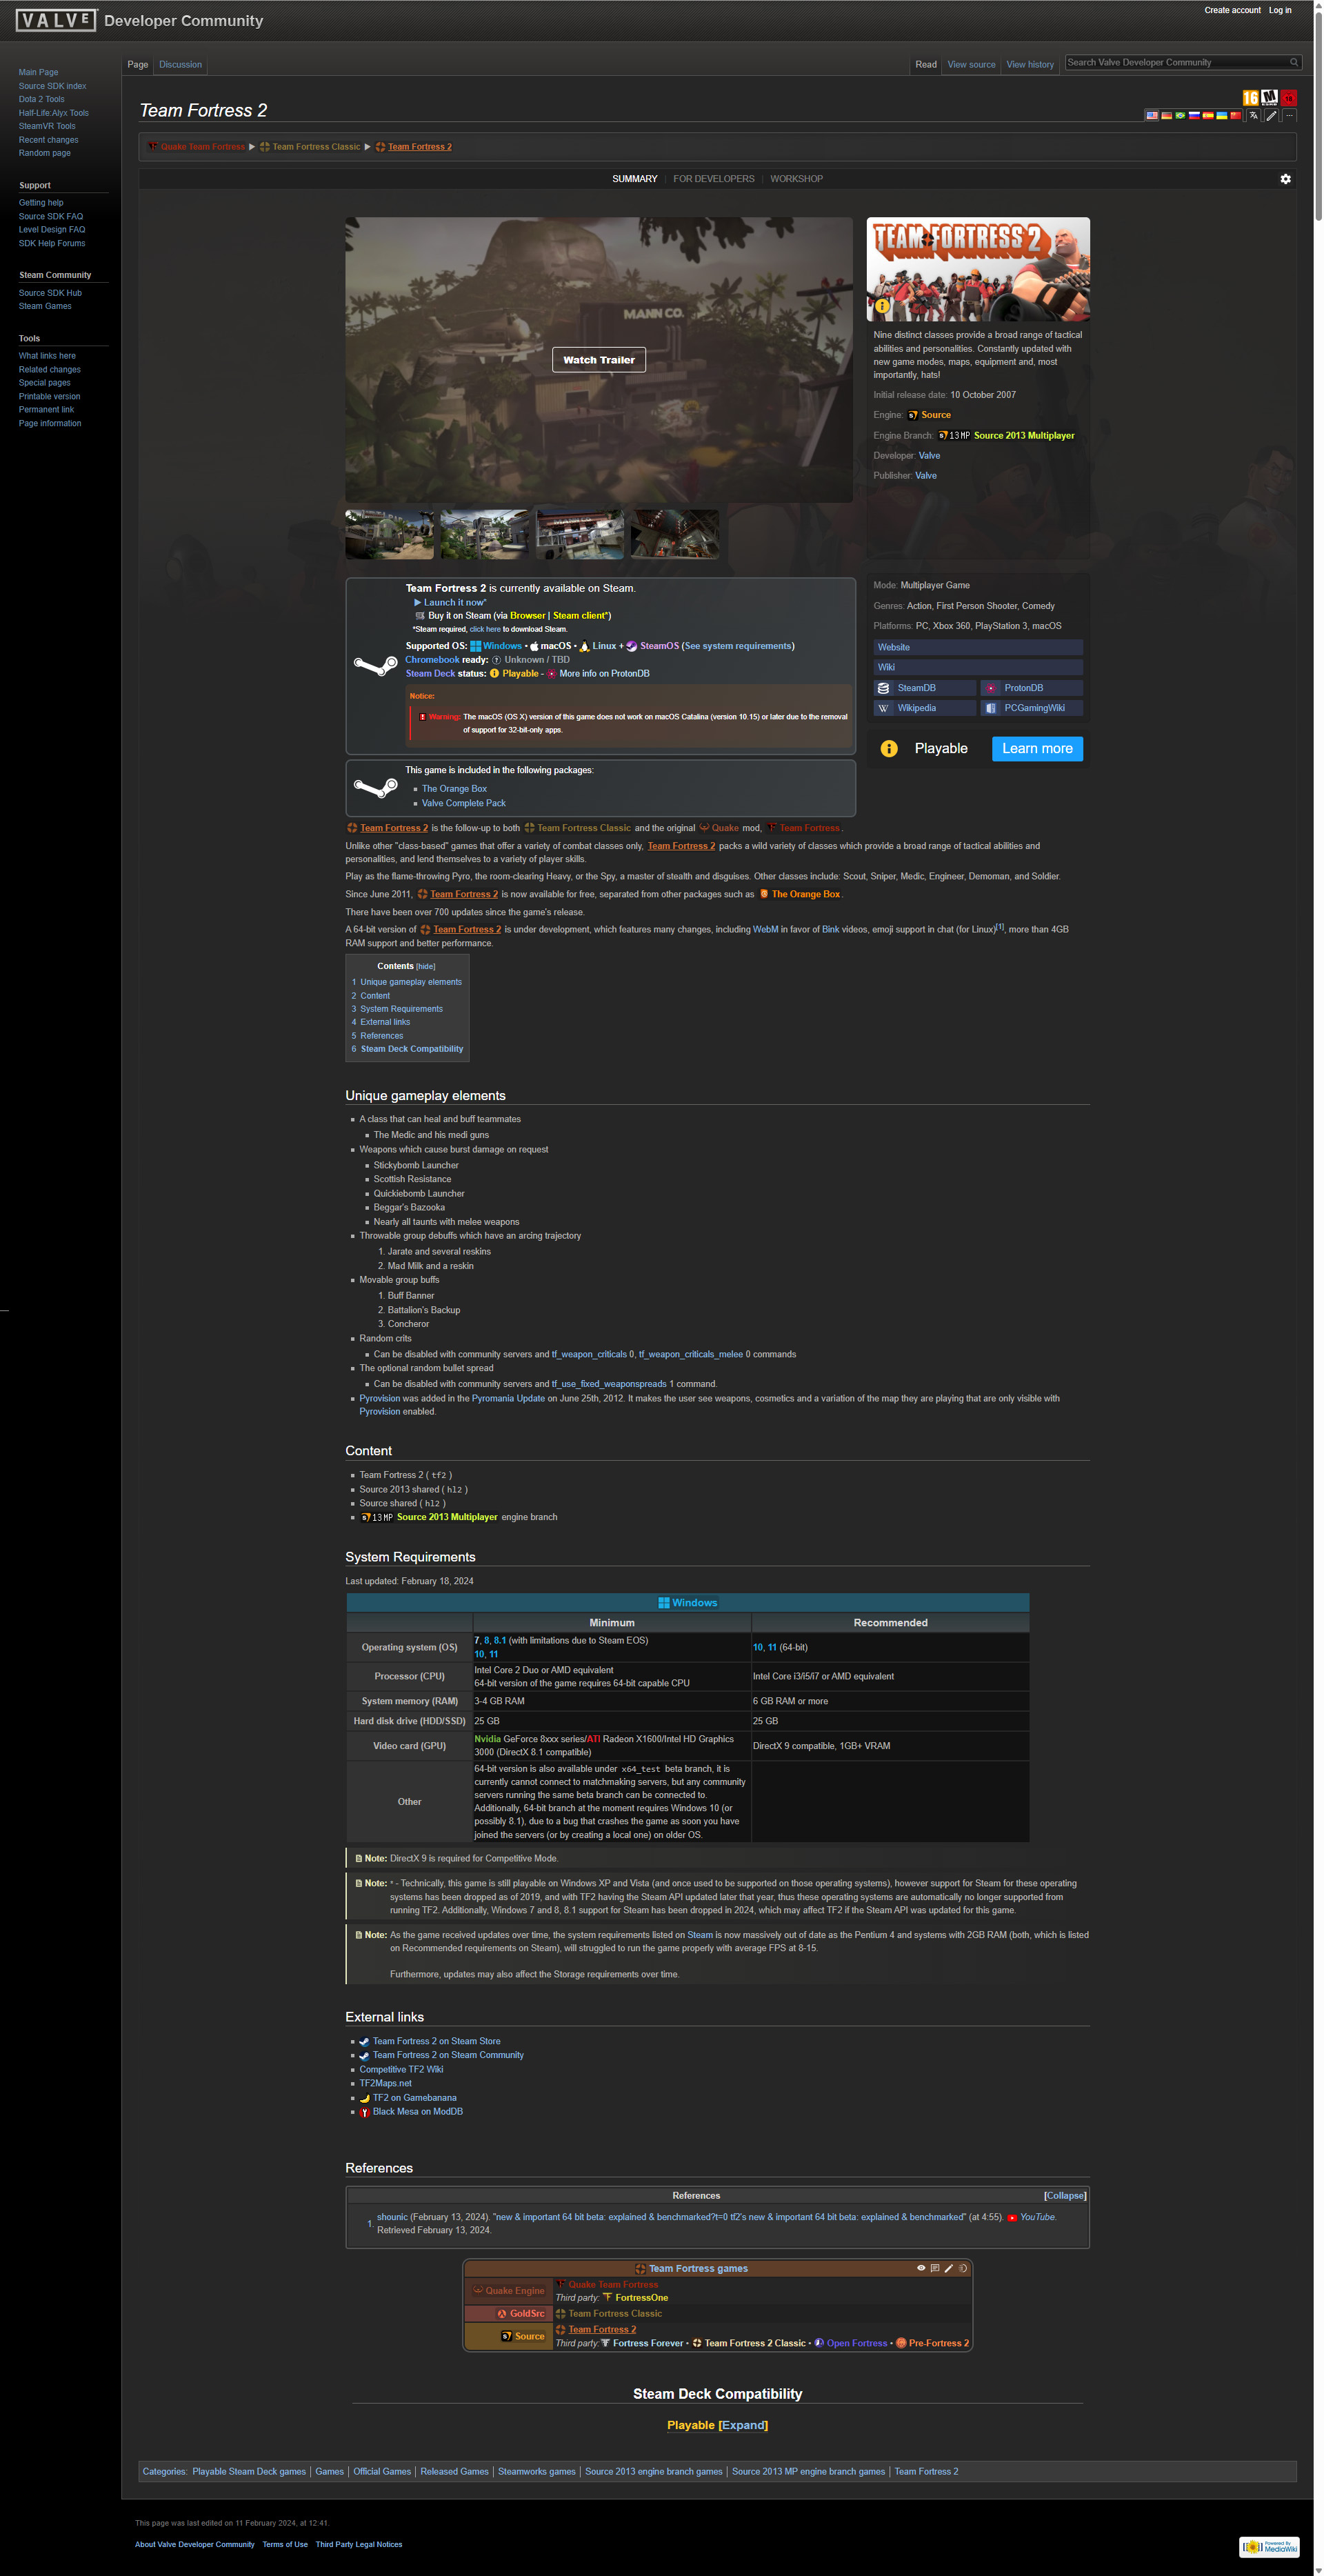Viewport: 1324px width, 2576px height.
Task: Click the first screenshot thumbnail below the trailer
Action: [389, 534]
